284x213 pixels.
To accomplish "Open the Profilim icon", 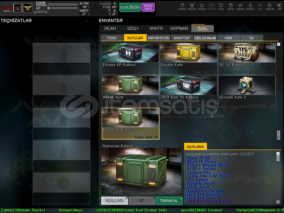I will click(250, 7).
